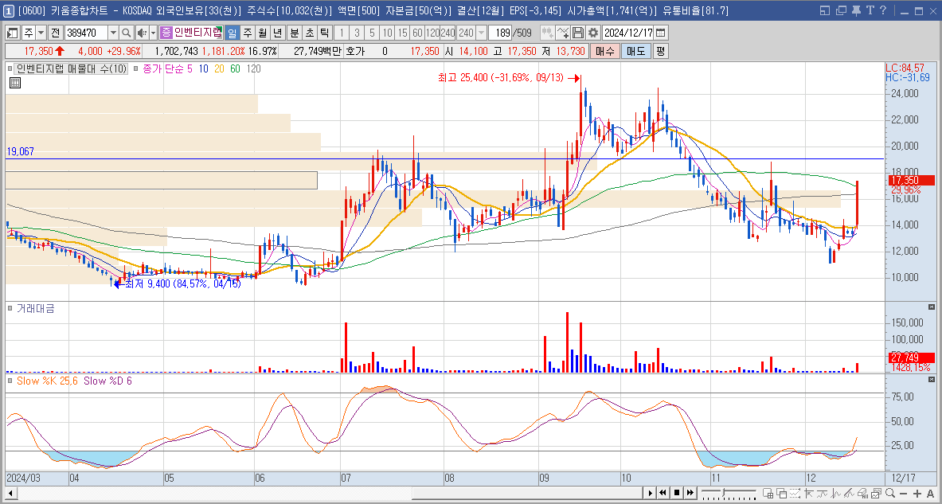Open the calendar date picker icon
The image size is (942, 504).
pos(660,33)
